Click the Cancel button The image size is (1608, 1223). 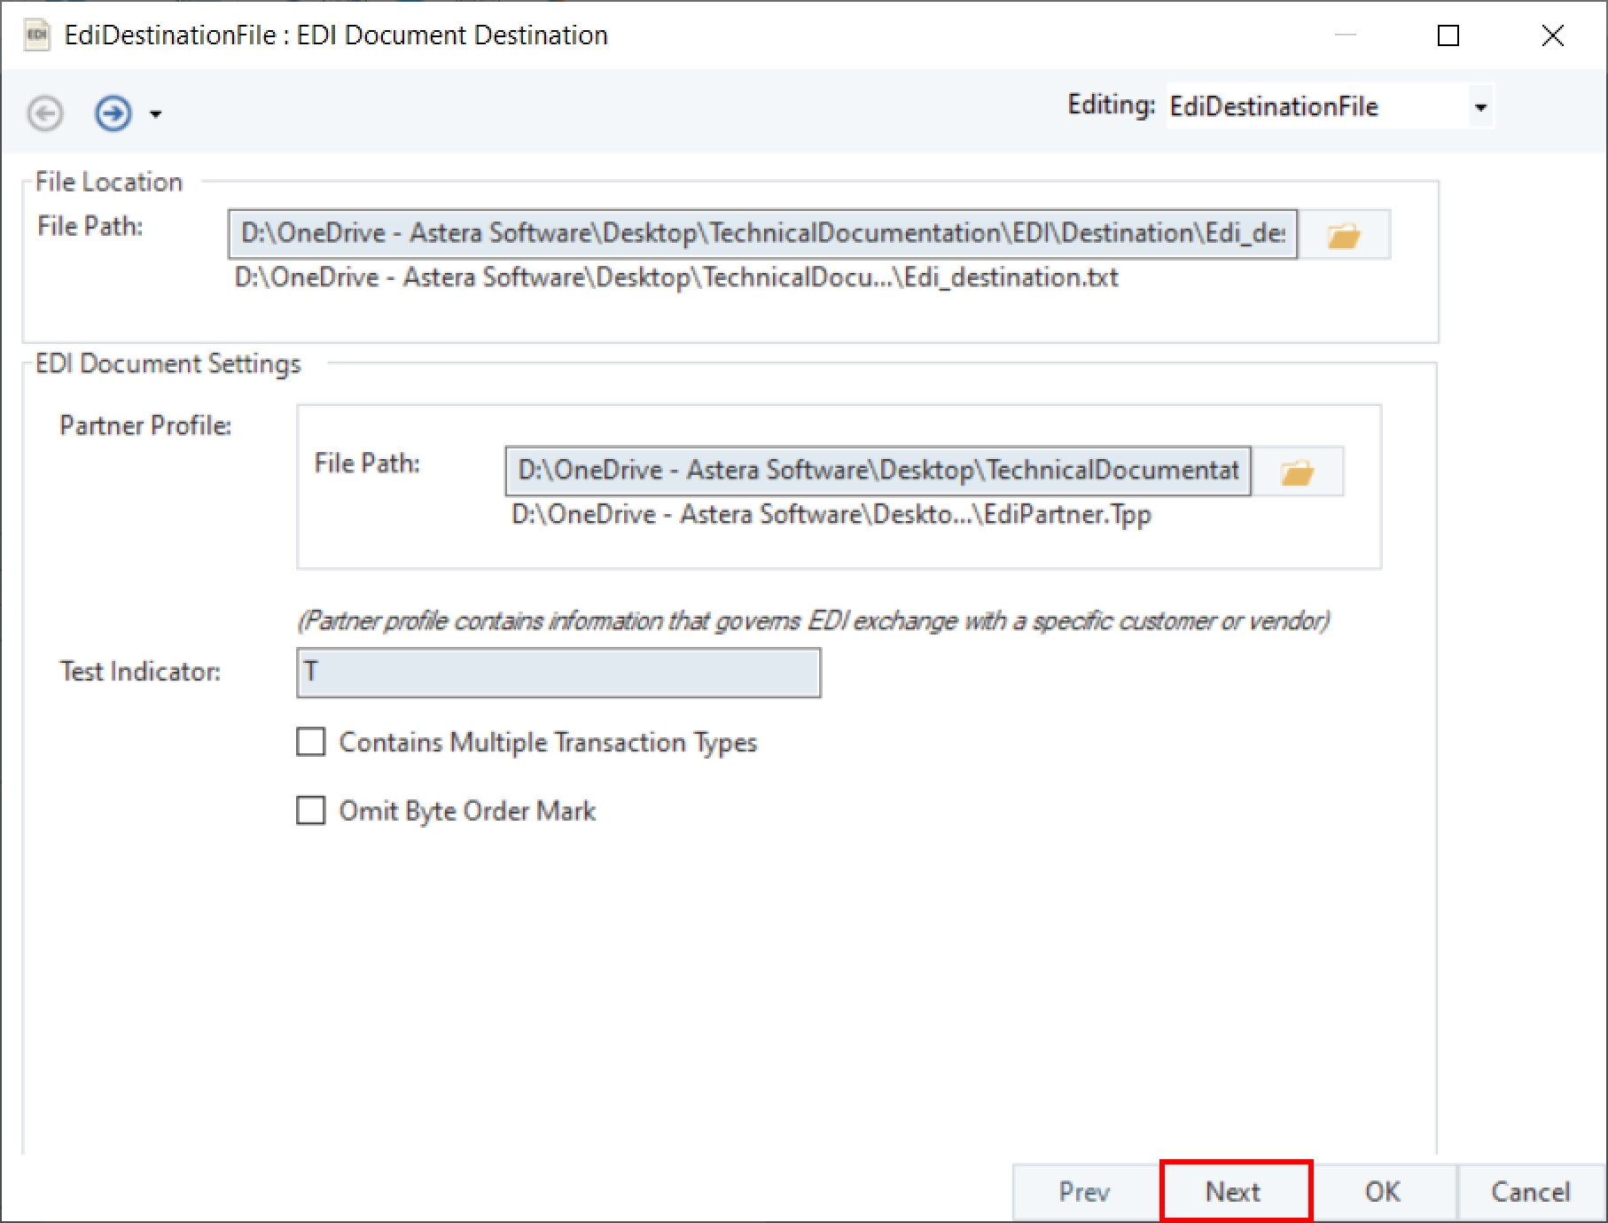tap(1530, 1192)
